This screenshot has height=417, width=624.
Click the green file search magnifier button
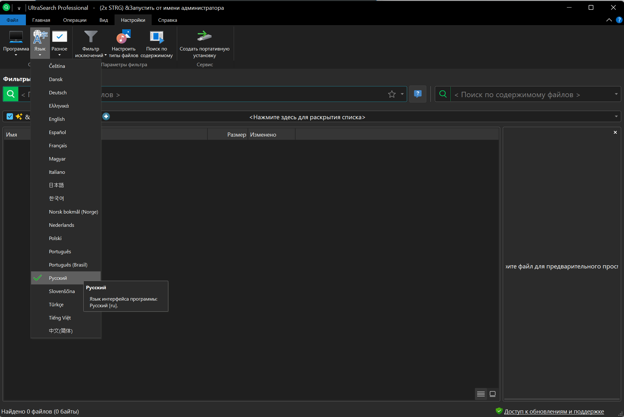pos(11,94)
